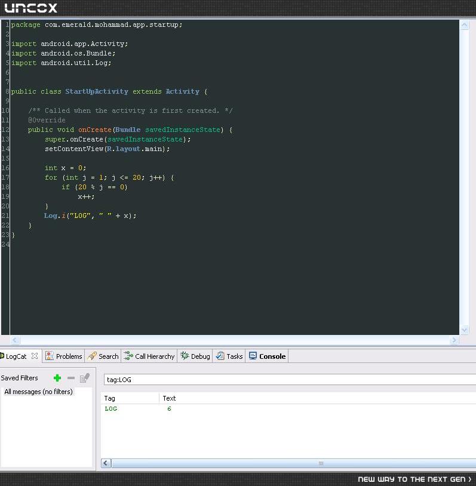Click 'import android.app.Activity;' line

69,44
